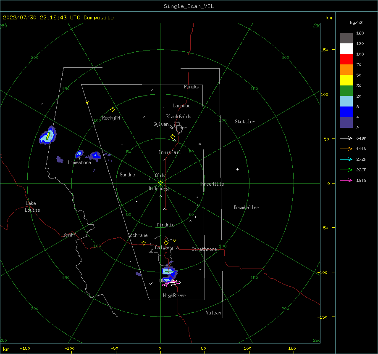Click the Strathmore label
378x354 pixels.
204,249
